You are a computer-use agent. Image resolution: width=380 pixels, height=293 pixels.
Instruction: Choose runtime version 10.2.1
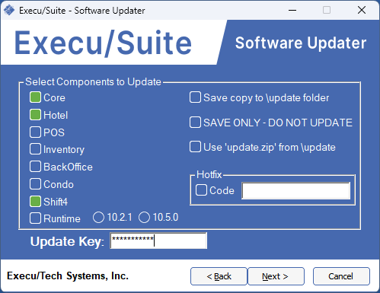[x=98, y=218]
